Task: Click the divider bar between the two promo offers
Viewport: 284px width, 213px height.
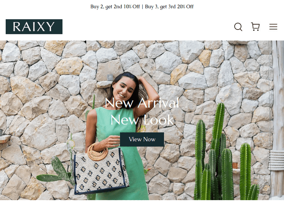Action: 142,7
